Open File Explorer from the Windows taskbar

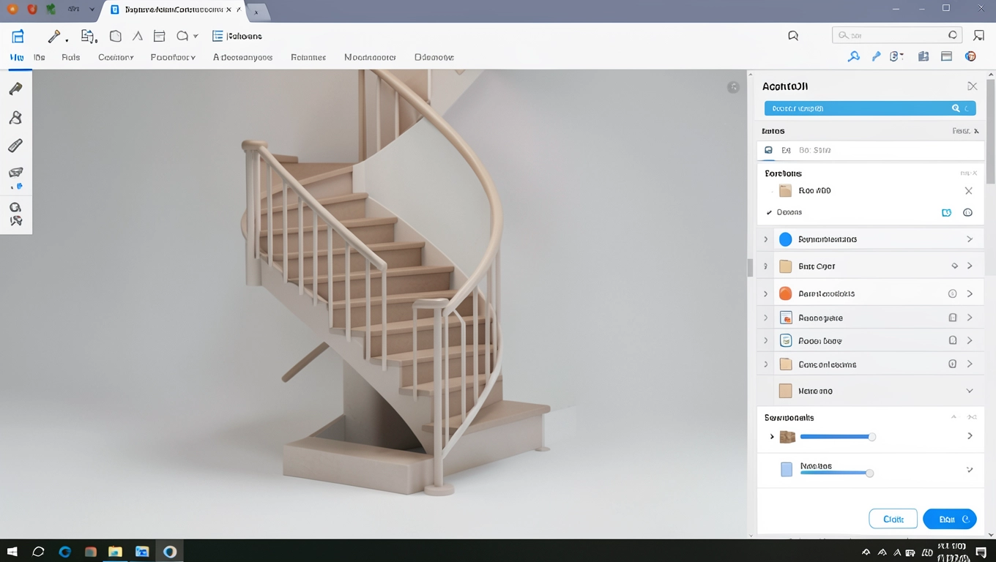click(x=115, y=552)
